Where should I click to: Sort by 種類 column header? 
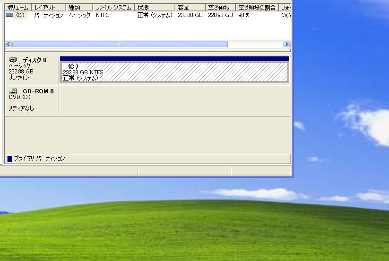tap(79, 8)
